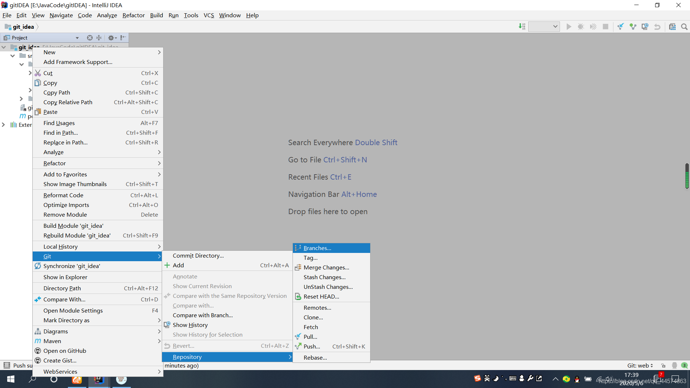
Task: Open the Diagrams submenu
Action: pos(98,332)
